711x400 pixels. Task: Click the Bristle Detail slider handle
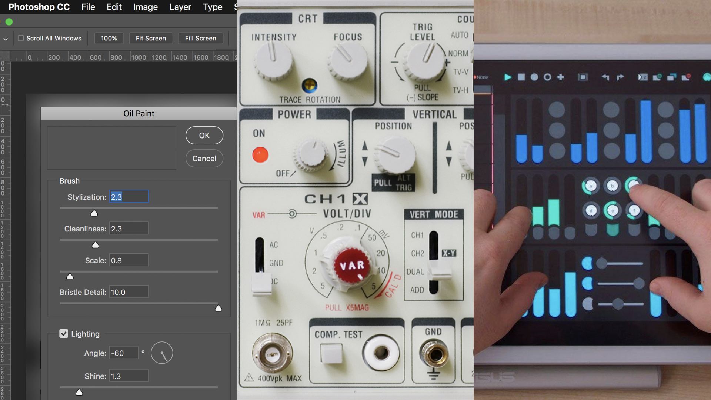218,308
